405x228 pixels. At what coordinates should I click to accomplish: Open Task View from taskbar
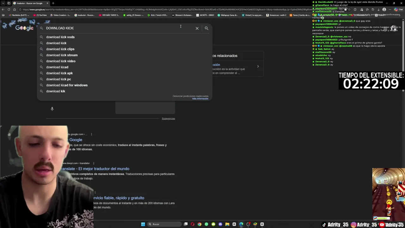point(186,224)
